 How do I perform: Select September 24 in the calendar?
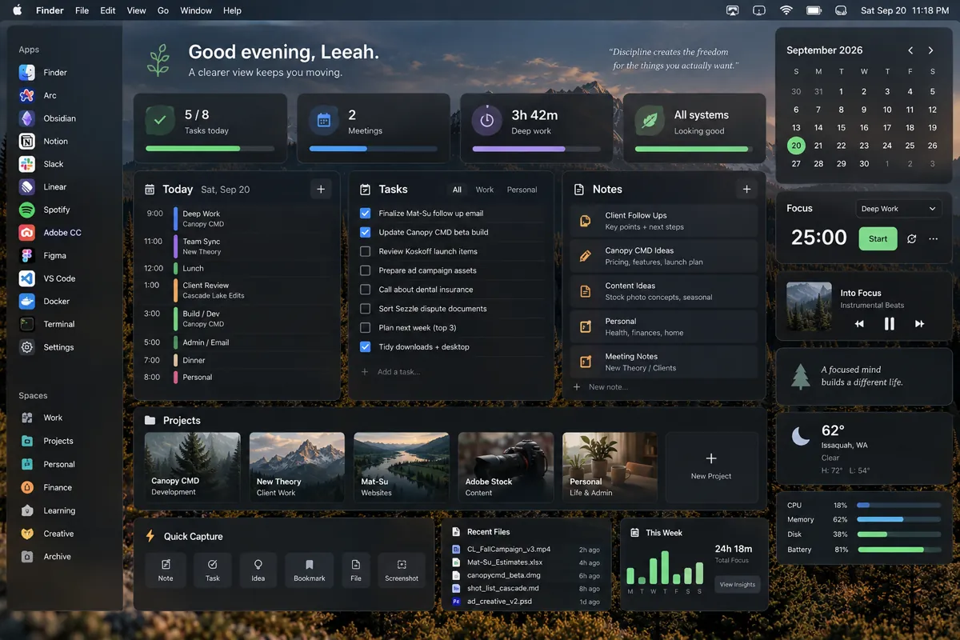(x=887, y=146)
